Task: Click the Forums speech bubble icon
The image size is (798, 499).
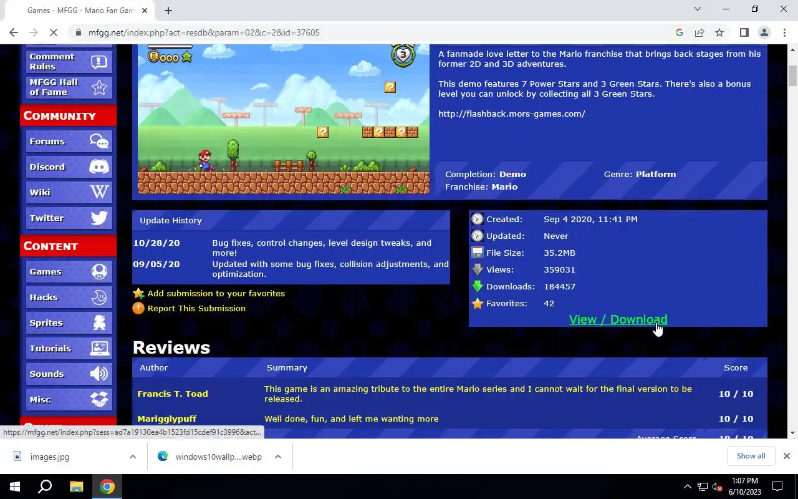Action: [99, 142]
